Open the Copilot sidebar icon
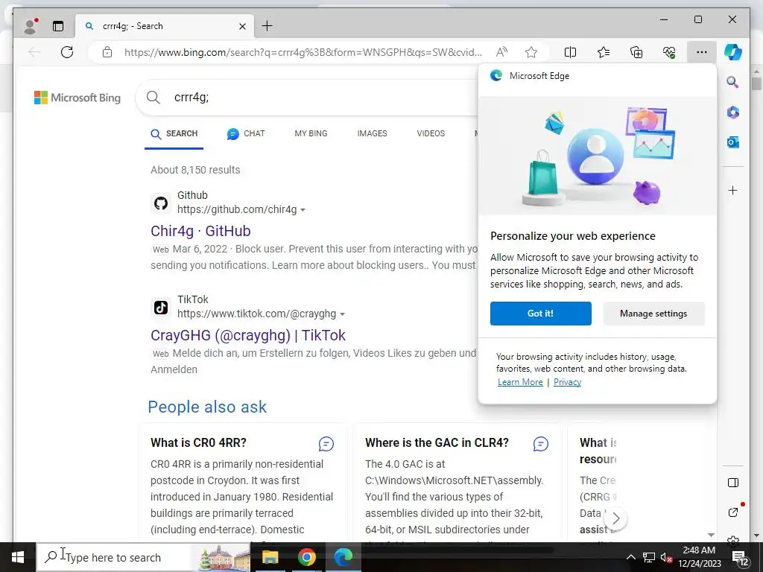 (x=733, y=52)
